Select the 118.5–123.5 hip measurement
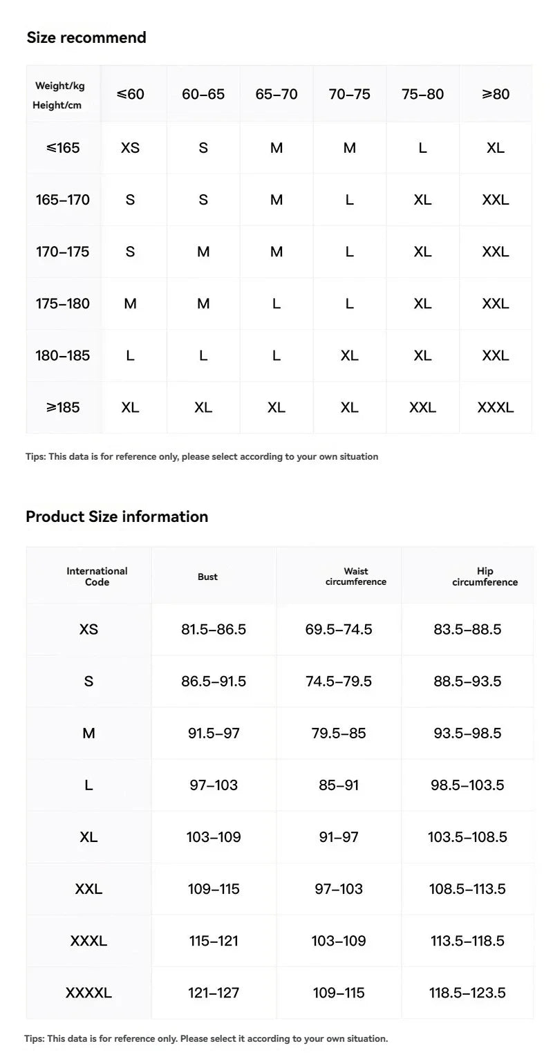 tap(467, 993)
